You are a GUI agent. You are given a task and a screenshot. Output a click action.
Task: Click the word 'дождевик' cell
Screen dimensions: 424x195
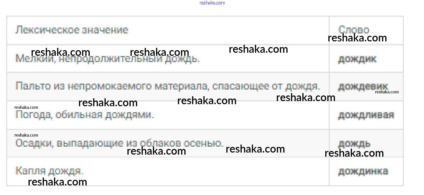pos(363,87)
